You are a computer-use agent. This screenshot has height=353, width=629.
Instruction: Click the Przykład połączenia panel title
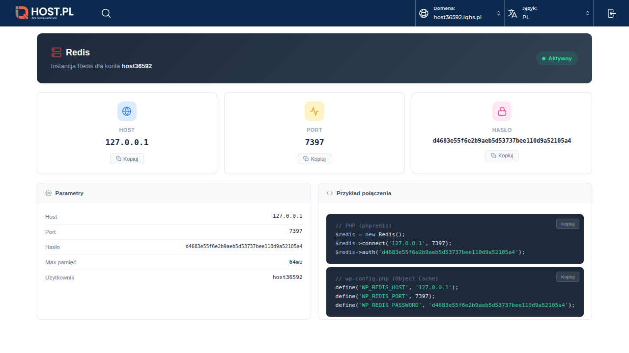point(364,193)
